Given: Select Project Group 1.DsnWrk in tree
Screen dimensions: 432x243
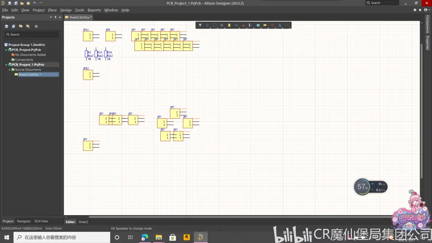Looking at the screenshot, I should [26, 45].
